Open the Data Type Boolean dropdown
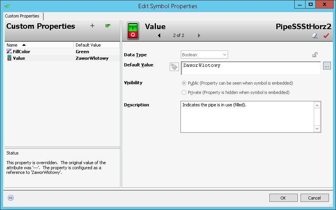The width and height of the screenshot is (336, 210). [x=204, y=55]
